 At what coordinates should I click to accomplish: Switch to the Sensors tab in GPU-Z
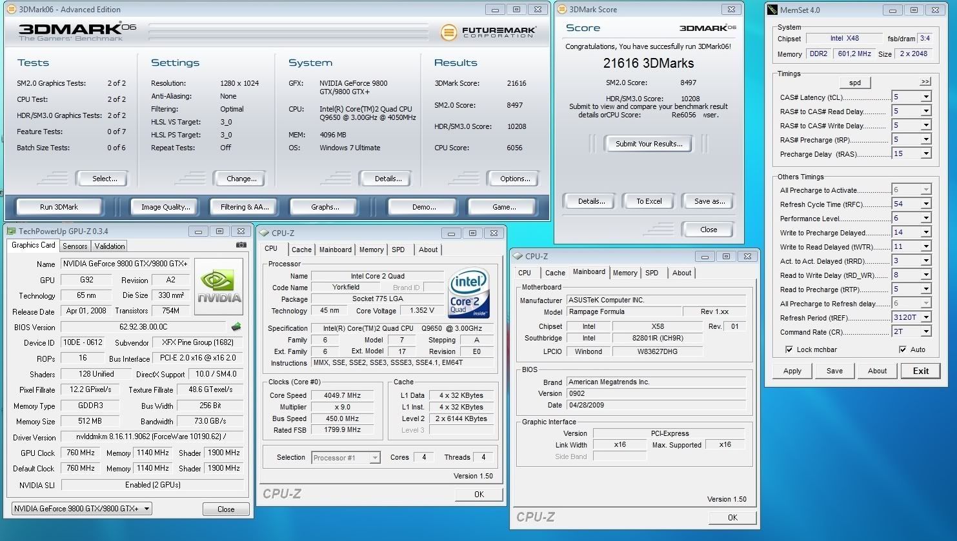pyautogui.click(x=75, y=246)
